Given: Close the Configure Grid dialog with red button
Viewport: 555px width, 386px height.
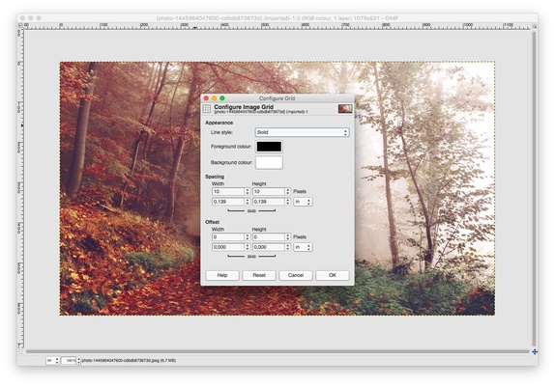Looking at the screenshot, I should pos(206,98).
